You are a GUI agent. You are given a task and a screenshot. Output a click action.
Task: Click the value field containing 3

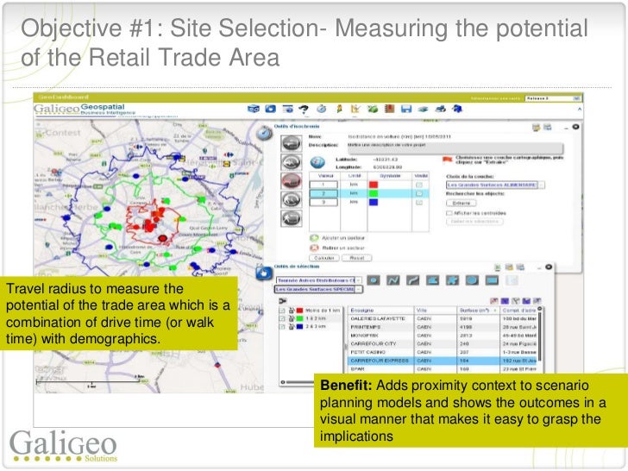click(323, 203)
